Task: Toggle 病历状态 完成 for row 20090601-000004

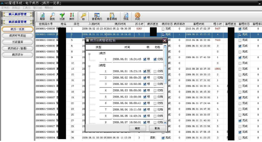Action: [x=163, y=138]
